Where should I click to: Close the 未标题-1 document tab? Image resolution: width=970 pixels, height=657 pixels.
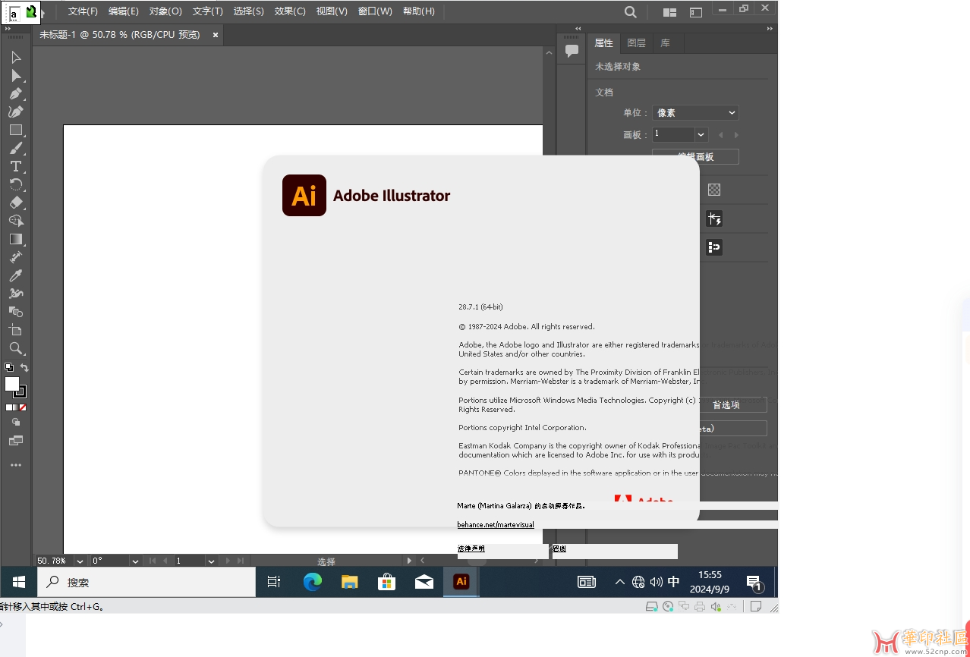[216, 35]
